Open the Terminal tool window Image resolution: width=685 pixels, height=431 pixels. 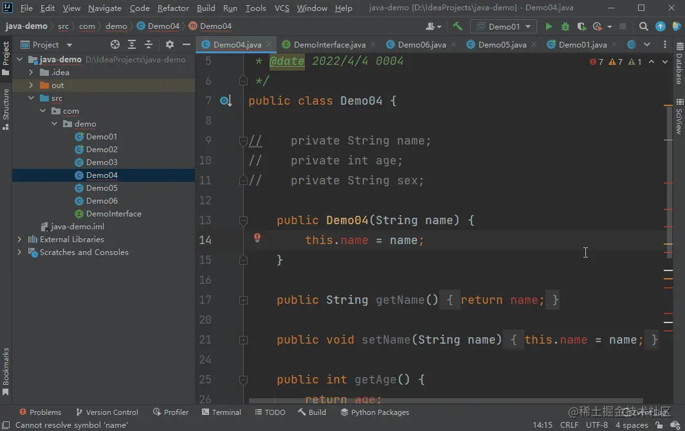(221, 412)
